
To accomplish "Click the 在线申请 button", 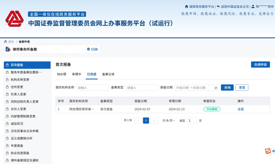I will (260, 64).
